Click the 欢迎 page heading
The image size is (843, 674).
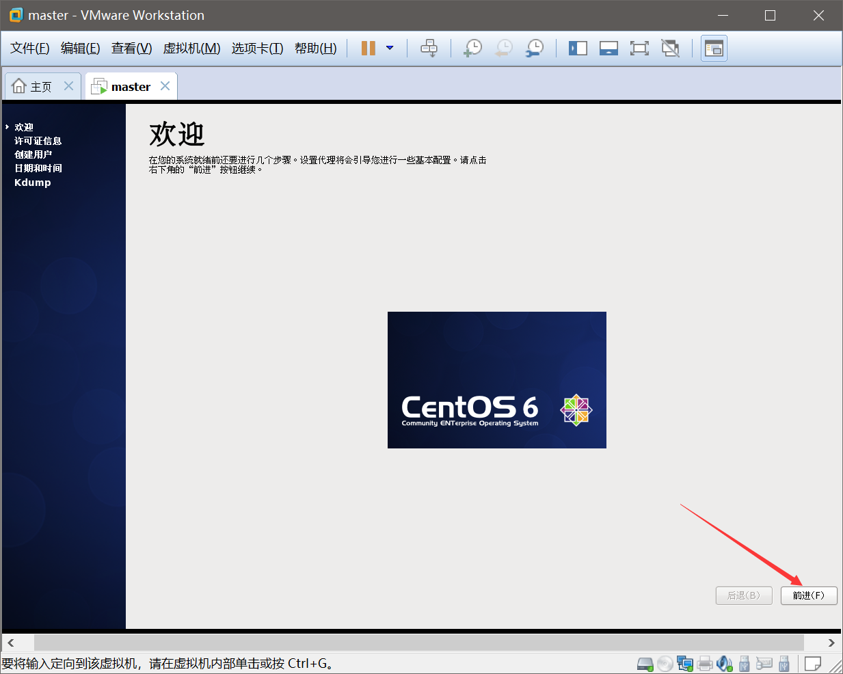pos(177,134)
